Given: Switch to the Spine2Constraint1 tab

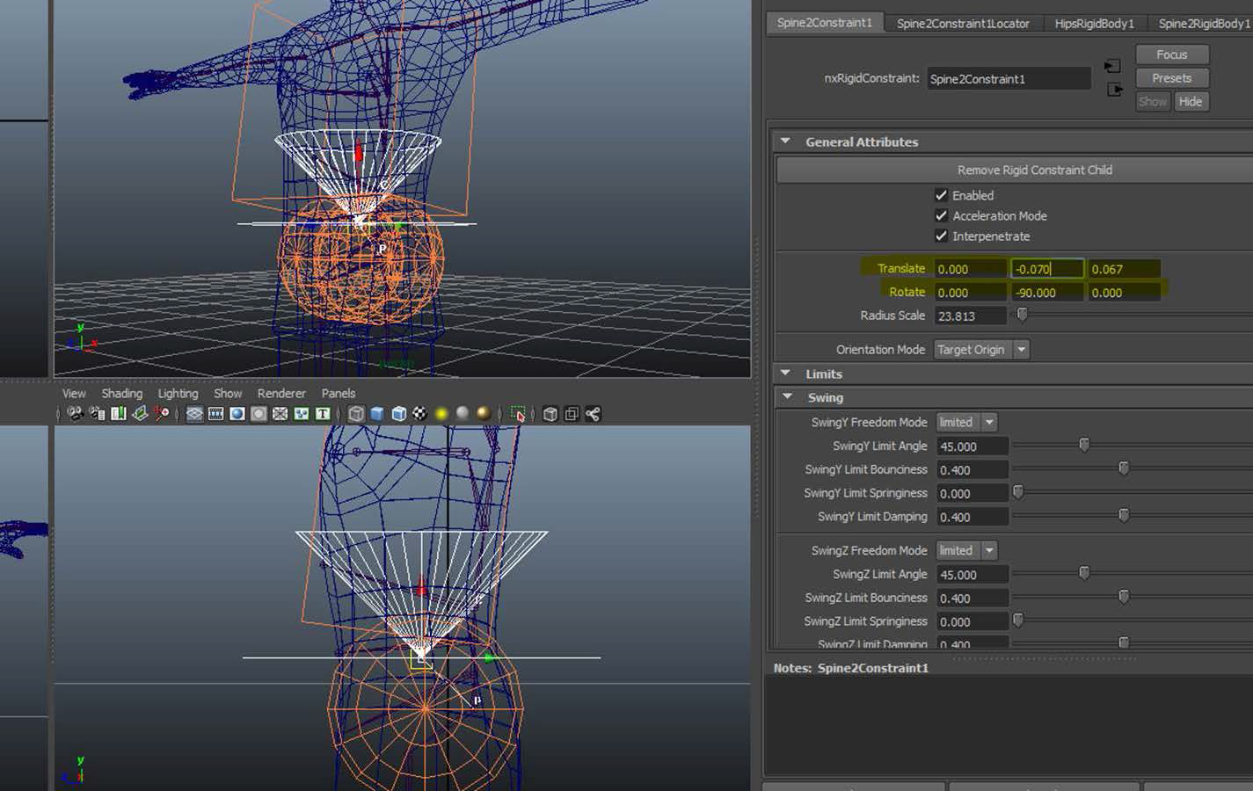Looking at the screenshot, I should point(825,23).
